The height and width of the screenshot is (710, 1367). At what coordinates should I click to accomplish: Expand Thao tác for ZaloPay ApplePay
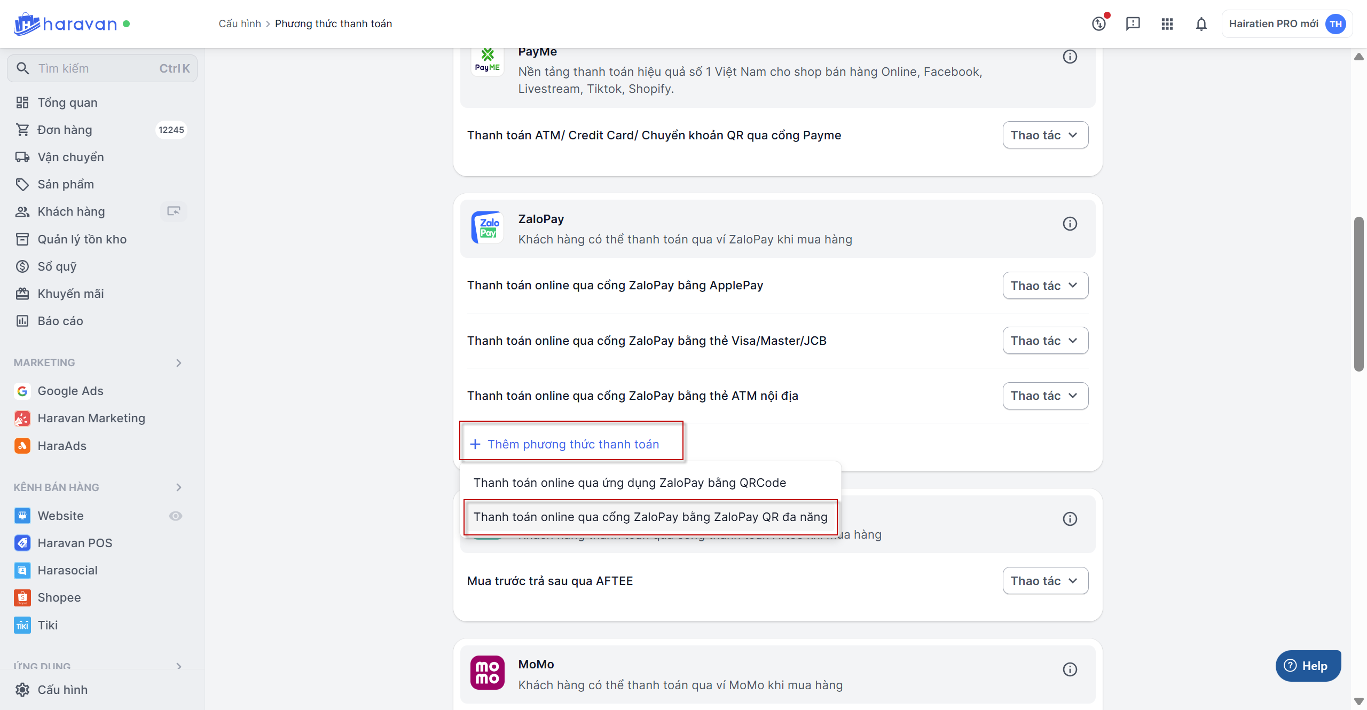(x=1045, y=286)
